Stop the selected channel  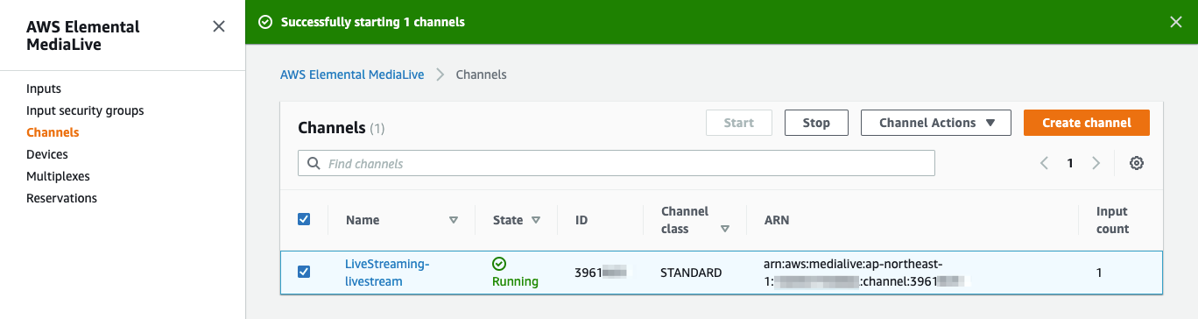816,123
